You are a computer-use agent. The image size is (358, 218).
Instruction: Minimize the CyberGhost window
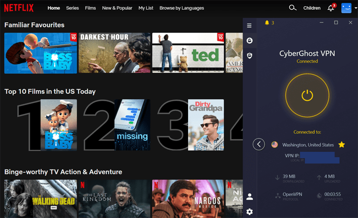pyautogui.click(x=321, y=22)
